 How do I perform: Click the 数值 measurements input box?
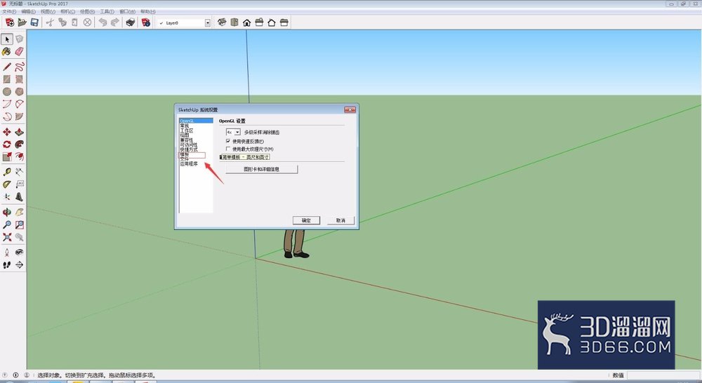click(663, 375)
